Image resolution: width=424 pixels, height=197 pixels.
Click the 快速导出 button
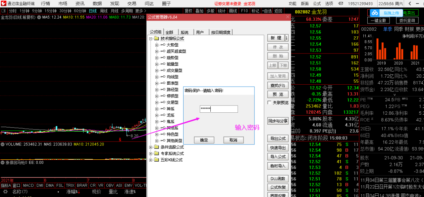click(278, 148)
